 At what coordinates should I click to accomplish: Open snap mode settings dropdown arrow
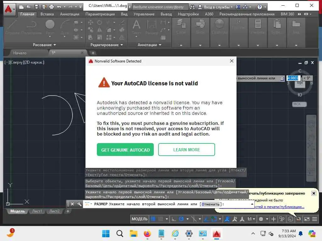coord(167,219)
